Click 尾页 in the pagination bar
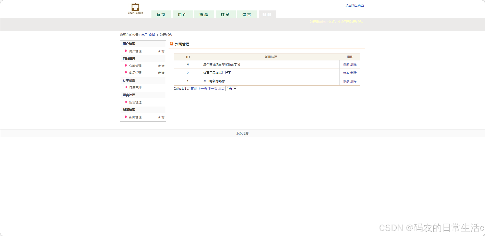485x236 pixels. pyautogui.click(x=221, y=89)
